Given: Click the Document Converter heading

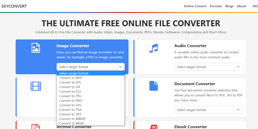Looking at the screenshot, I should [195, 84].
